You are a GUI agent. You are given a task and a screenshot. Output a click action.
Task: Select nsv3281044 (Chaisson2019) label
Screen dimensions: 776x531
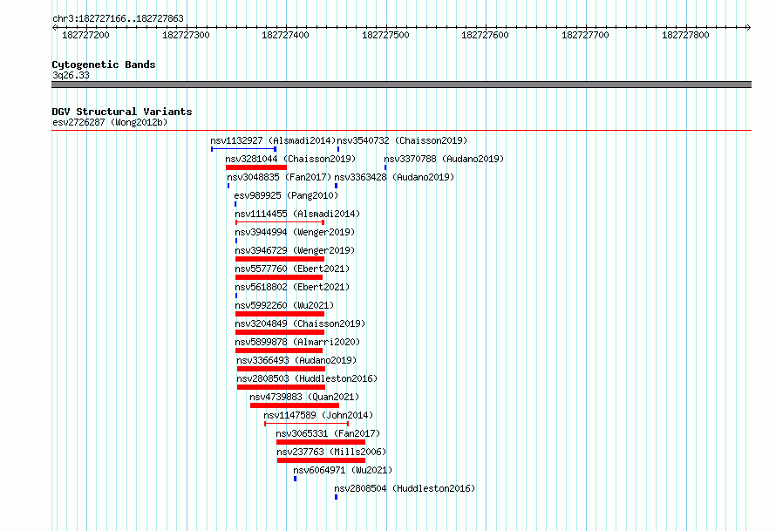click(290, 159)
